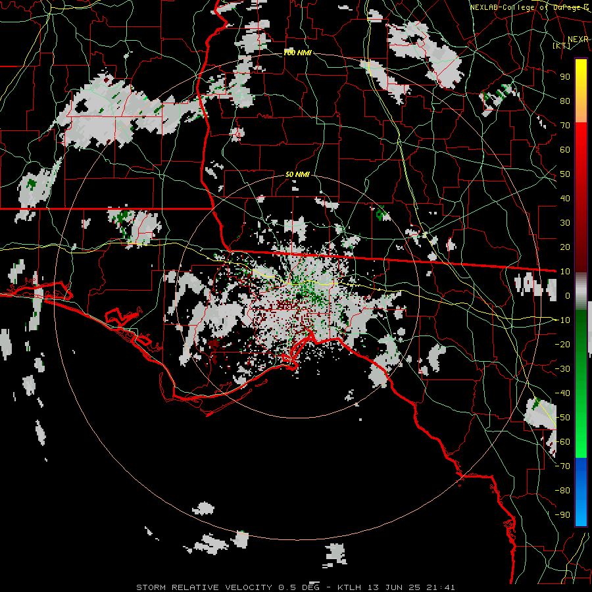Click the NEXLAB-College of DuPage credit text

pyautogui.click(x=529, y=7)
